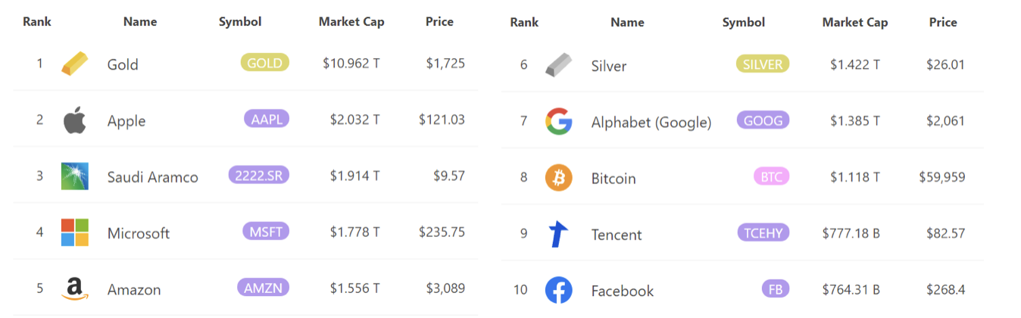
Task: Sort right table by Price header
Action: point(943,23)
